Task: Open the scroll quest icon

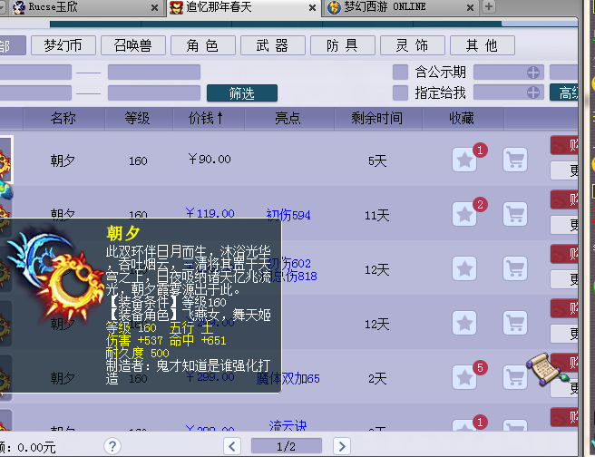Action: pos(546,369)
